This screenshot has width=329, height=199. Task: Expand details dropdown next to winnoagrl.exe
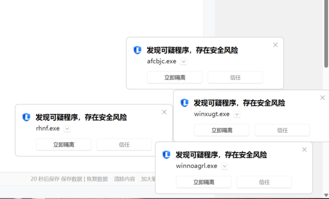225,166
